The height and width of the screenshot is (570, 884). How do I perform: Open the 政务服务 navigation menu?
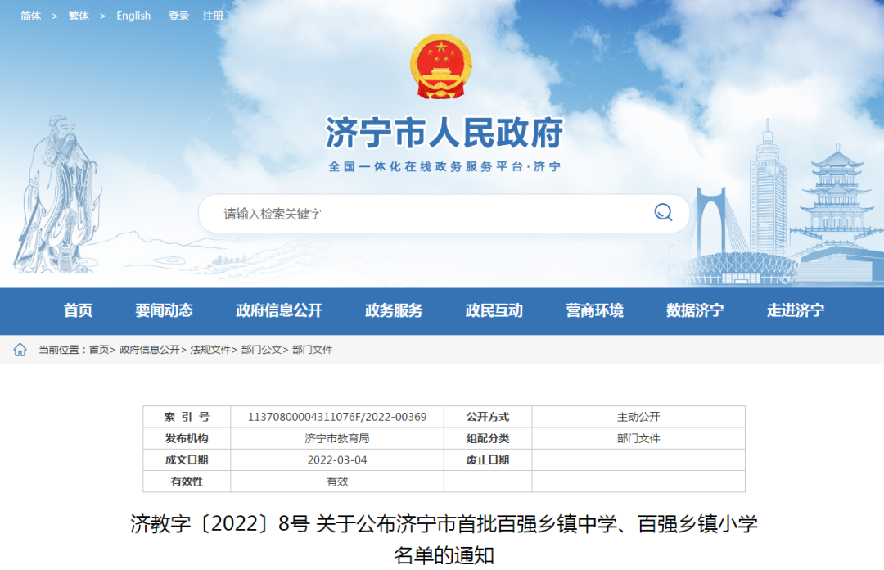[394, 311]
